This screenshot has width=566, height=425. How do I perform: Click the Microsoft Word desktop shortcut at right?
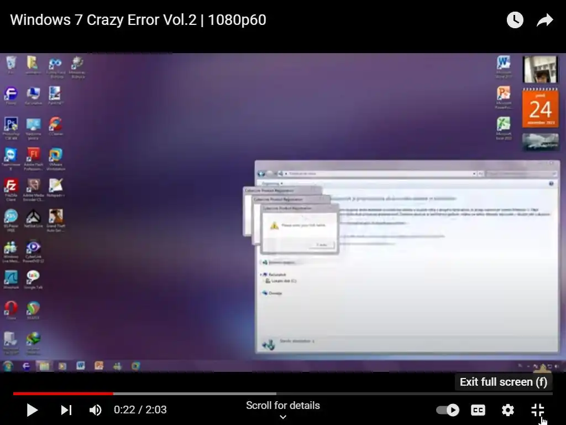tap(504, 66)
